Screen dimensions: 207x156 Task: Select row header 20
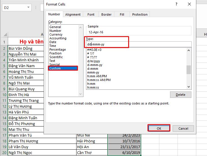4,153
